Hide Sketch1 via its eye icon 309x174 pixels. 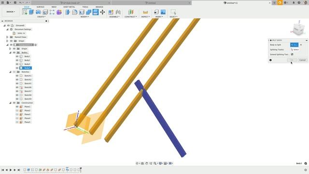(x=17, y=76)
